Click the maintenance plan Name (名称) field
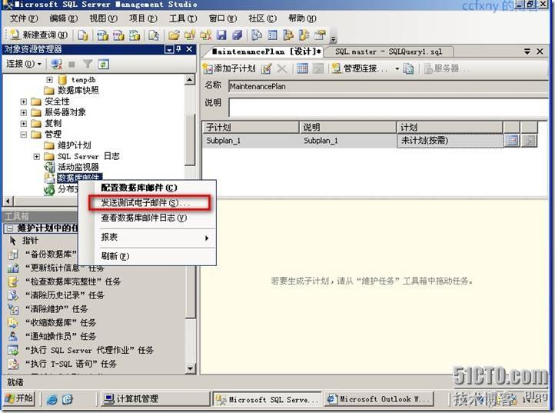Image resolution: width=555 pixels, height=413 pixels. [x=388, y=86]
